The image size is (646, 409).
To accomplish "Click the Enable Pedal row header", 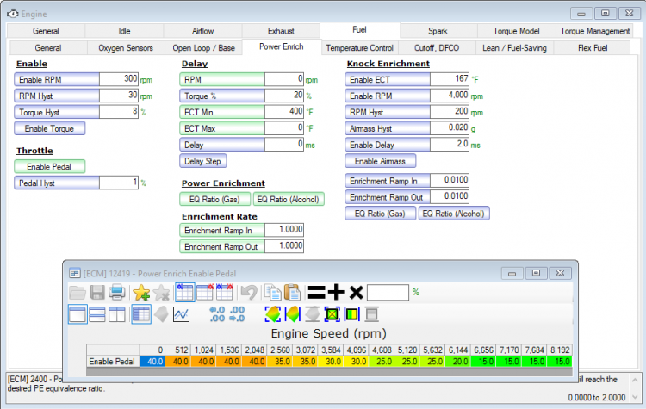I will tap(113, 362).
